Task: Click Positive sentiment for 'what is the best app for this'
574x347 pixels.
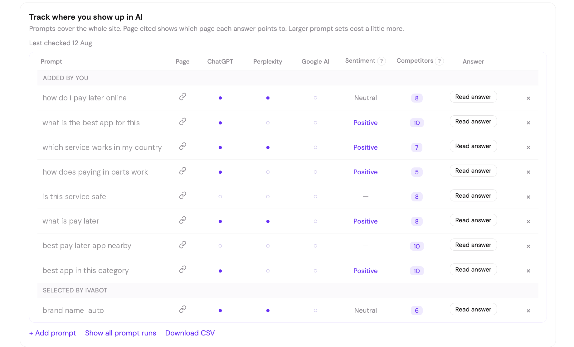Action: click(x=366, y=123)
